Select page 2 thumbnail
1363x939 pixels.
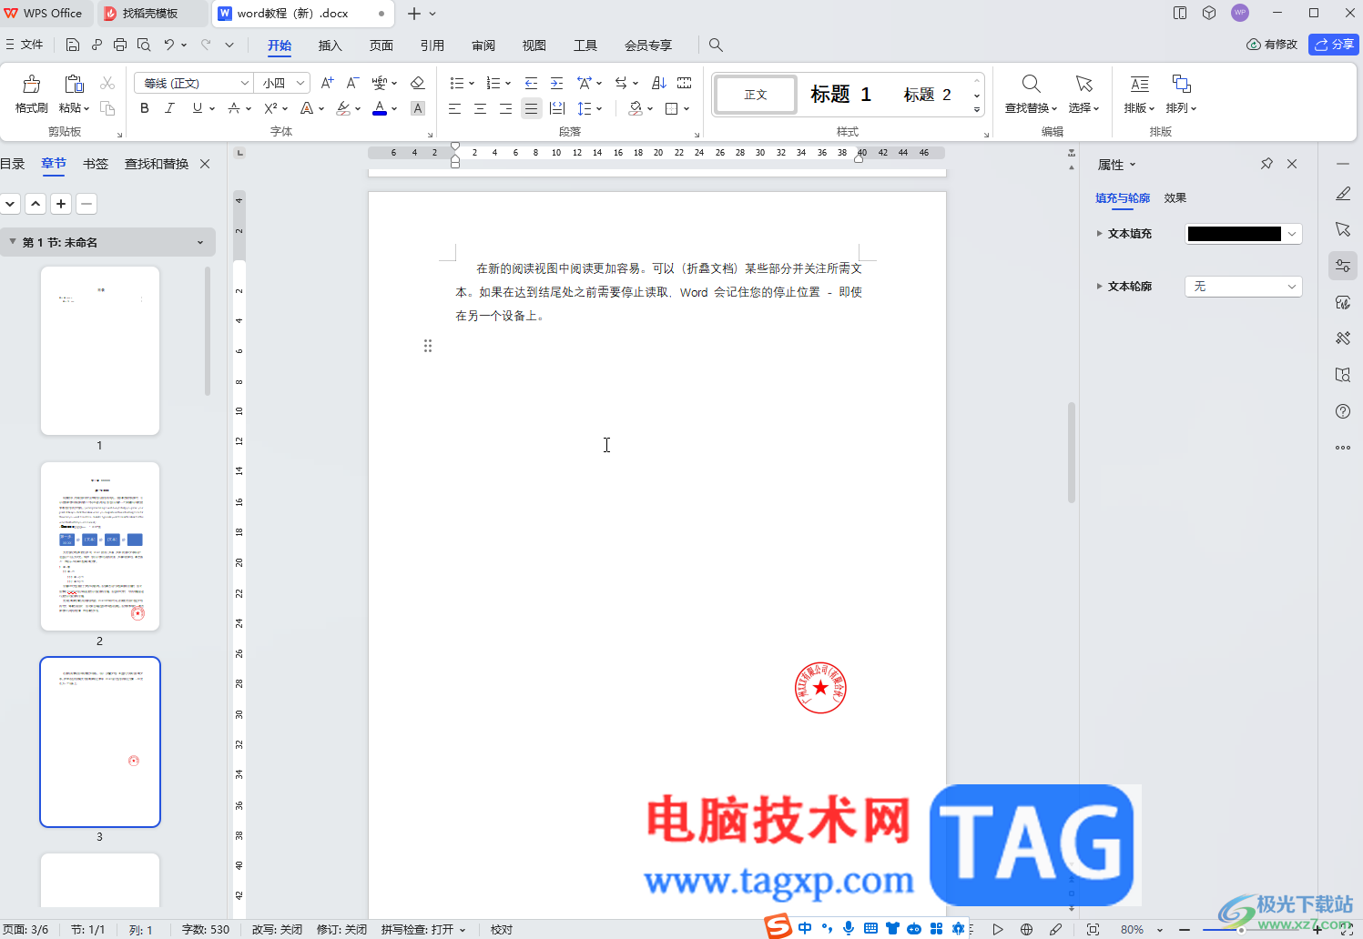tap(100, 546)
